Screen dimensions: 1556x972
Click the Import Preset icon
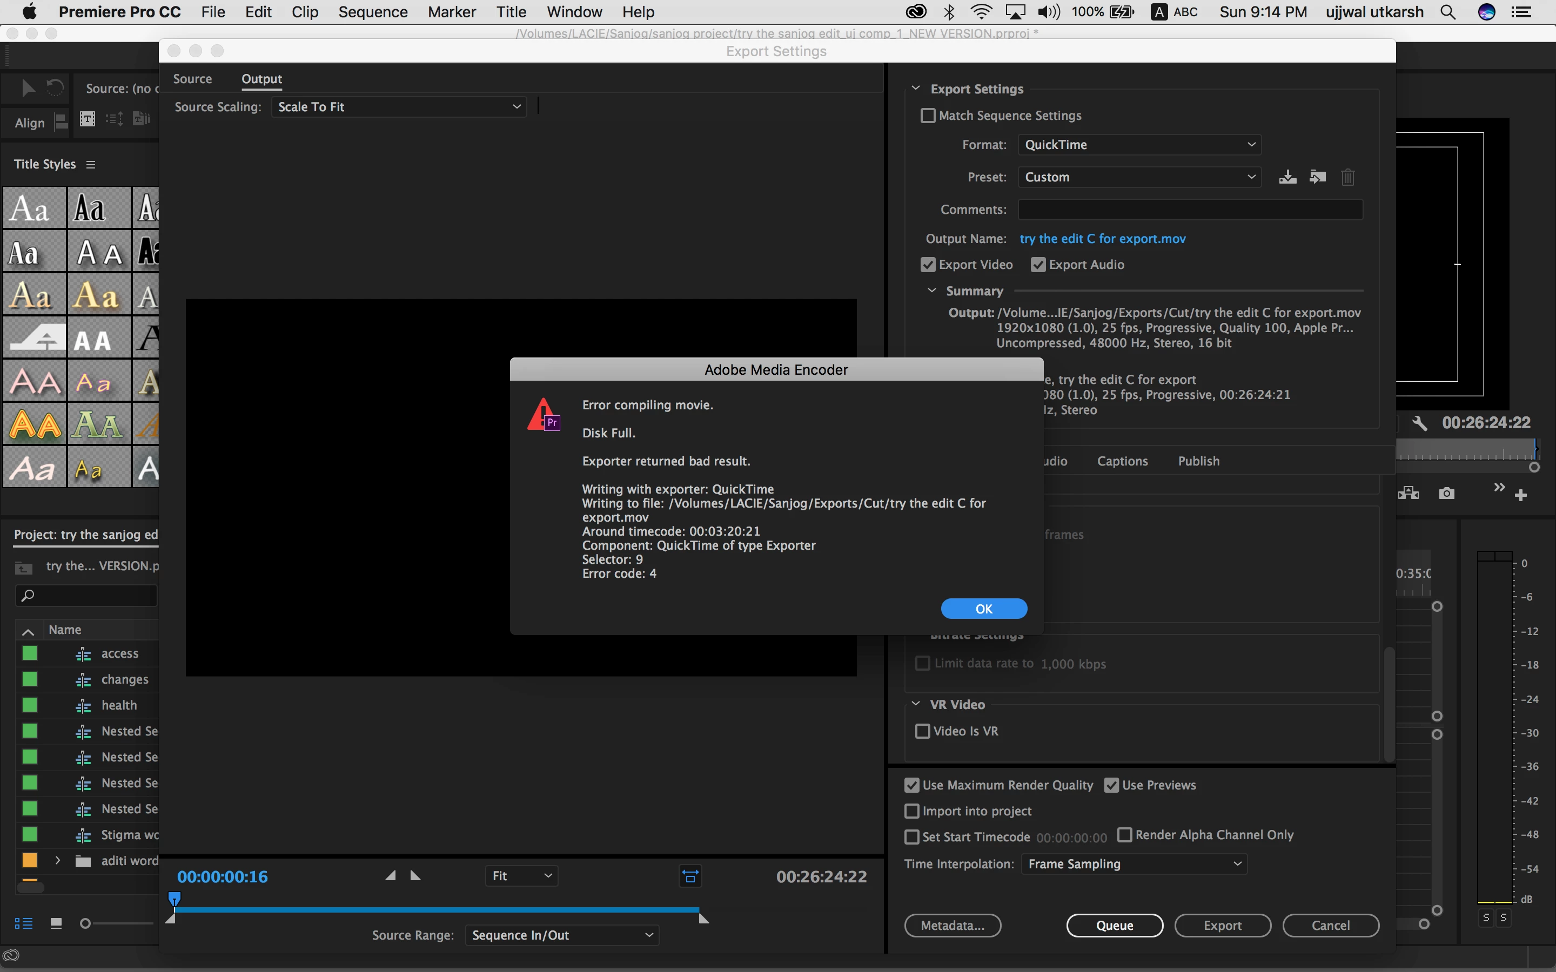click(x=1317, y=177)
